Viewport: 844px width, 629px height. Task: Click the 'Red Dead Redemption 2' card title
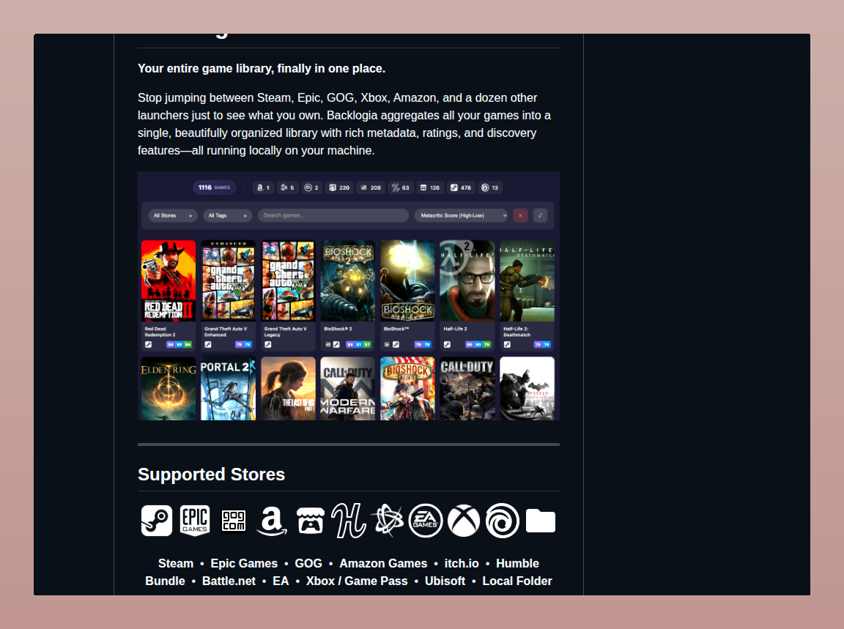pyautogui.click(x=160, y=332)
